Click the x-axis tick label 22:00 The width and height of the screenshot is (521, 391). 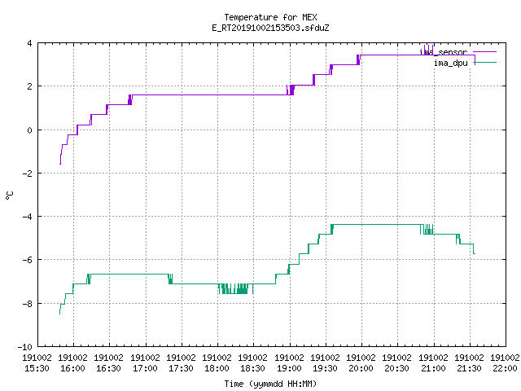pyautogui.click(x=506, y=368)
